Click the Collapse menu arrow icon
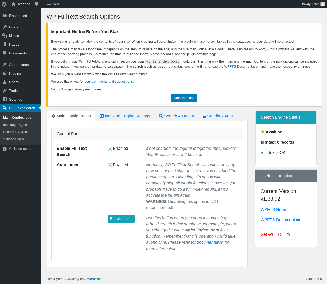The height and width of the screenshot is (284, 327). [5, 149]
